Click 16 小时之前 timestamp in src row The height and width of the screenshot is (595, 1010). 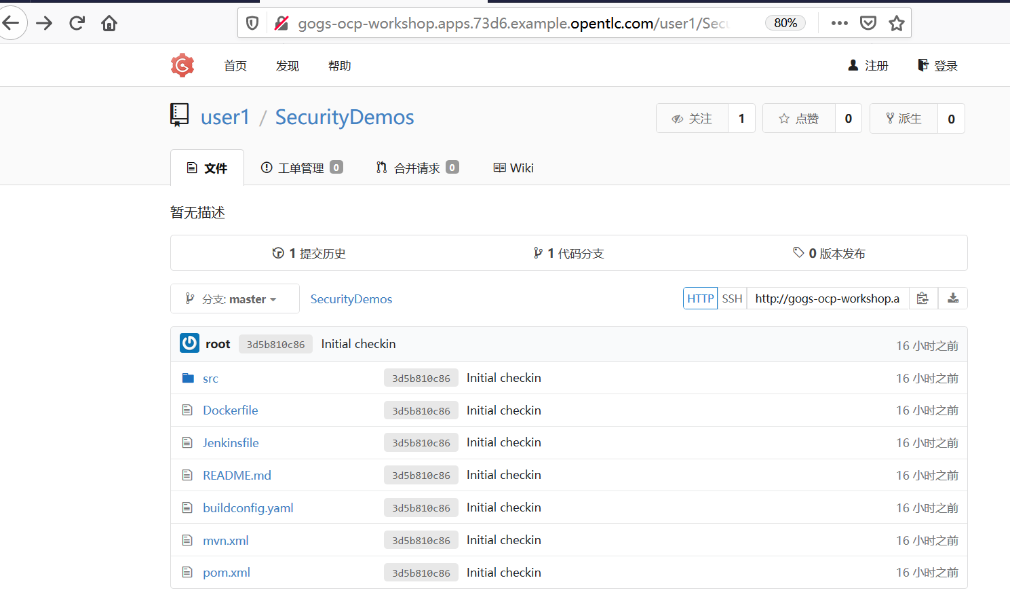pos(927,379)
